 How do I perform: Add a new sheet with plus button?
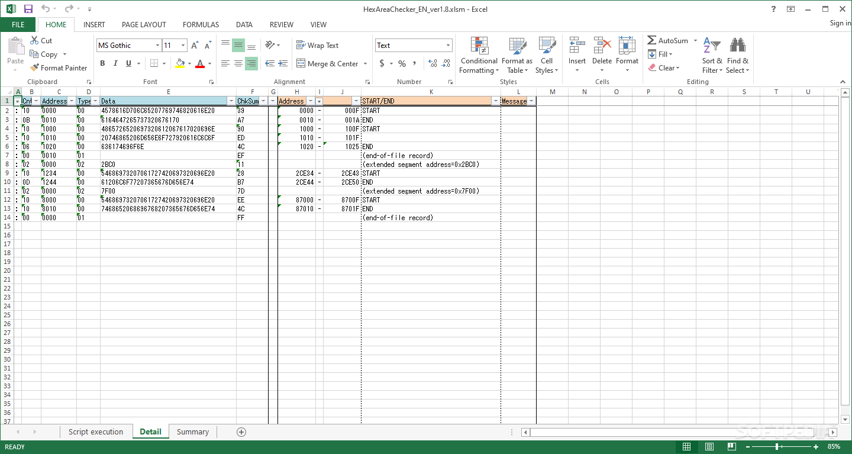click(x=241, y=432)
